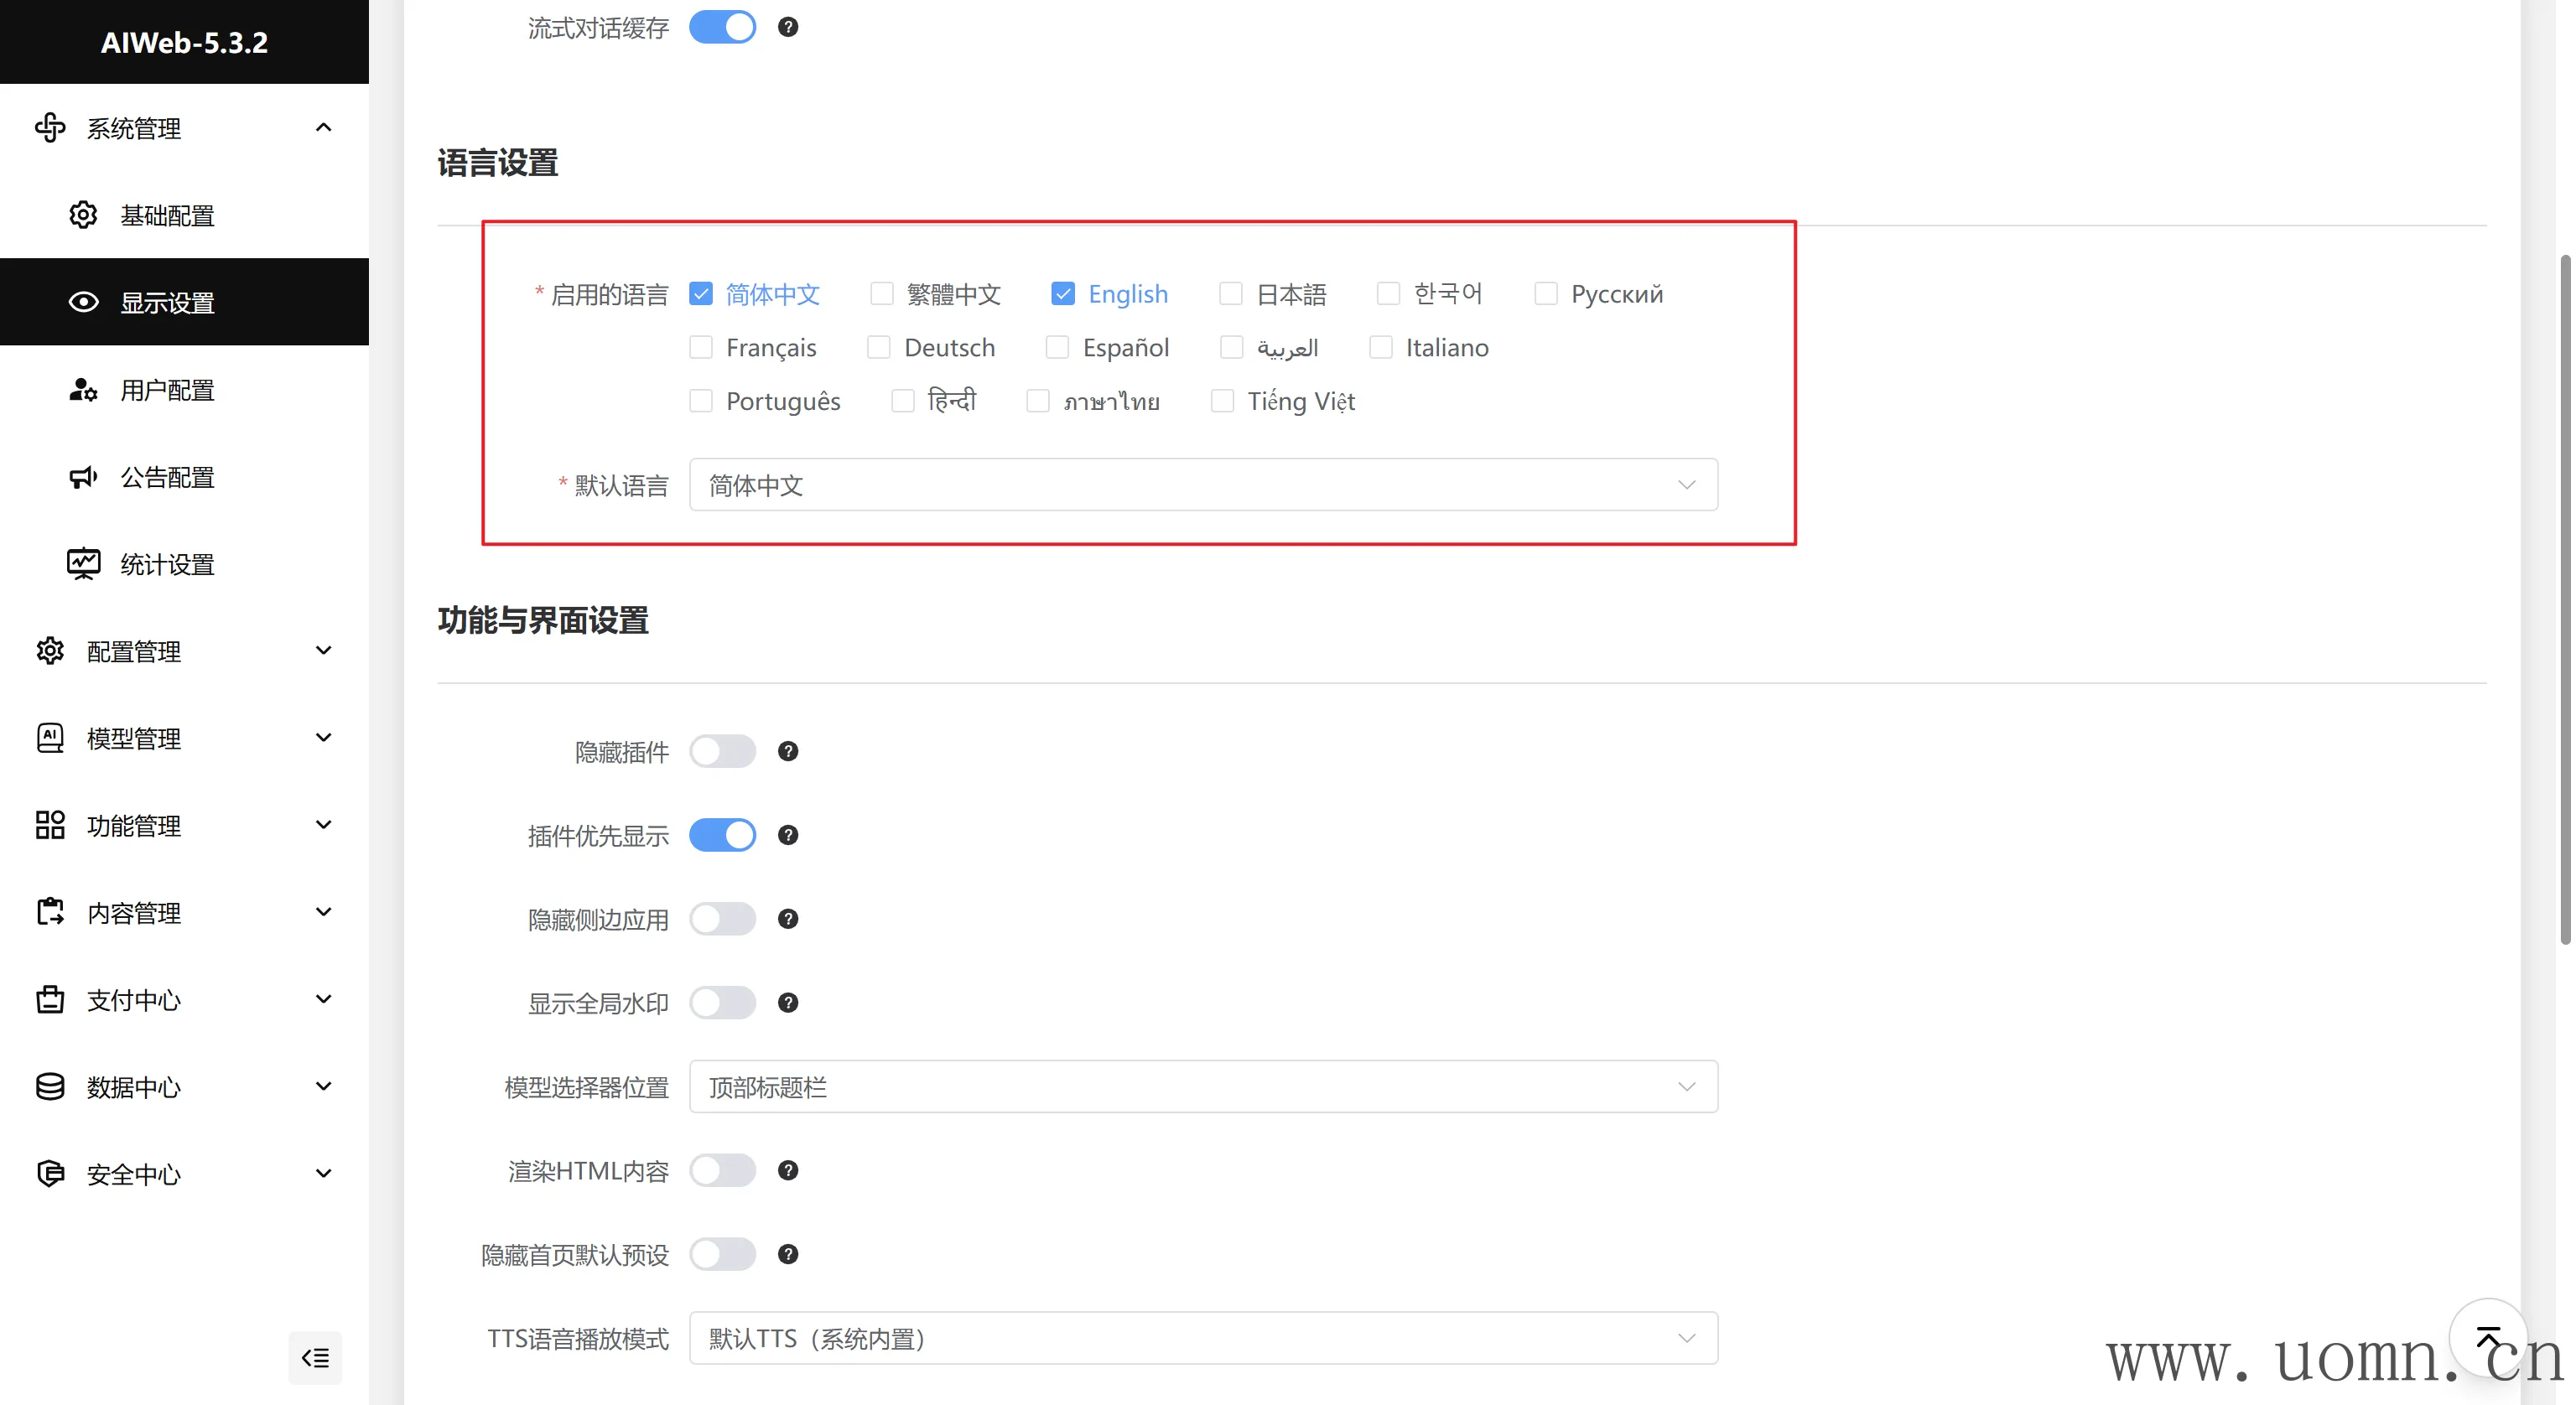This screenshot has width=2576, height=1405.
Task: Turn on 显示全局水印 switch
Action: click(x=722, y=1002)
